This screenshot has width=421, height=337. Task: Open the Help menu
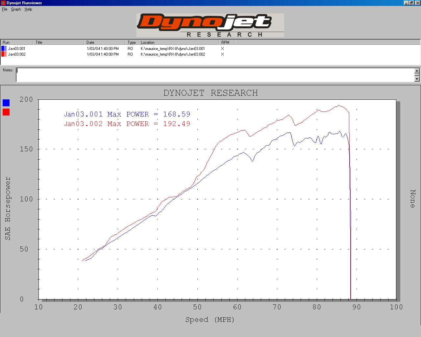point(28,9)
